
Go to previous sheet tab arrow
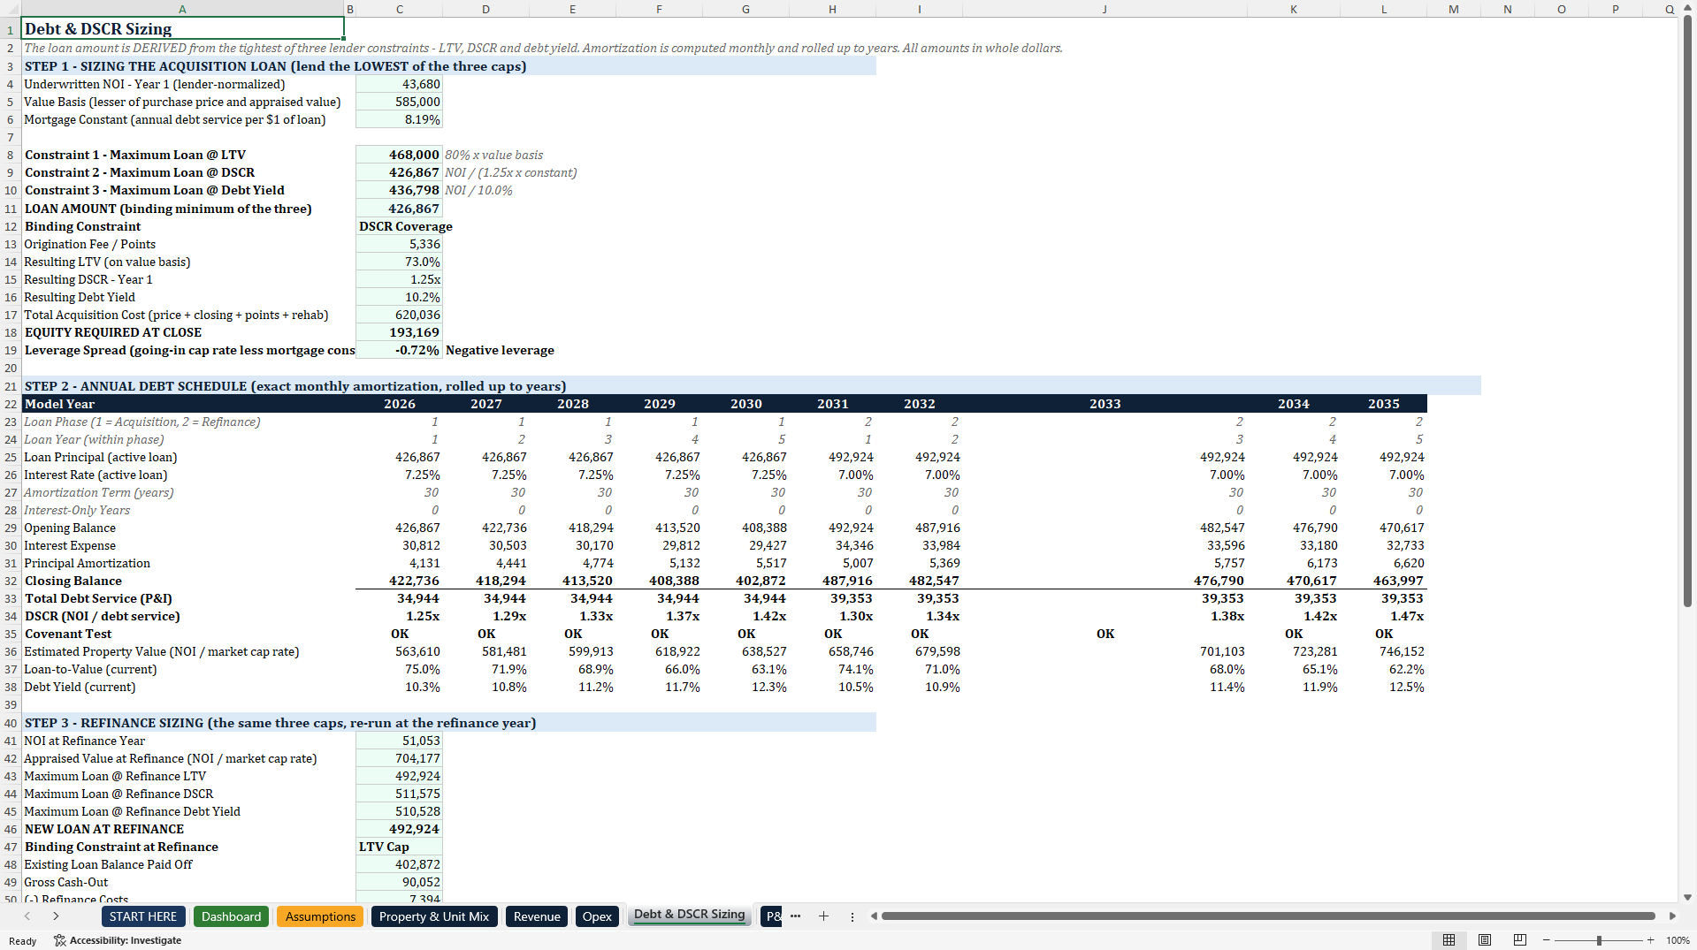pyautogui.click(x=27, y=916)
